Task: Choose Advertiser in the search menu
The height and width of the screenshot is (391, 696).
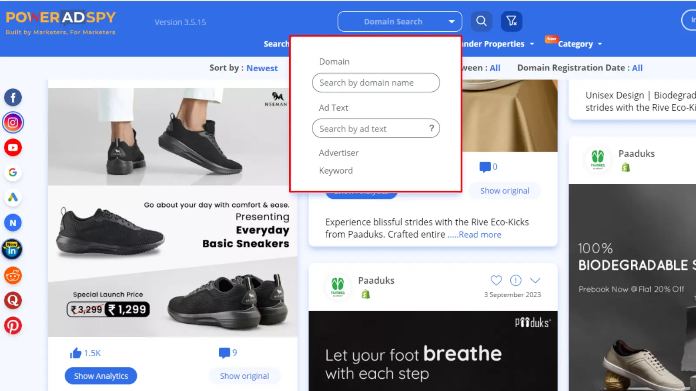Action: pos(338,152)
